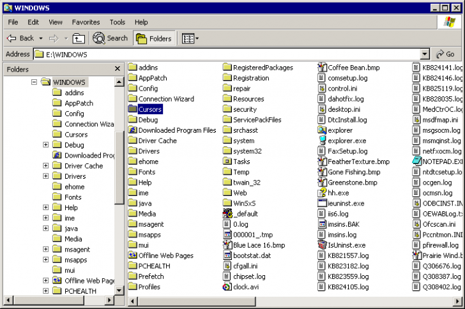
Task: Go up one folder level icon
Action: 79,38
